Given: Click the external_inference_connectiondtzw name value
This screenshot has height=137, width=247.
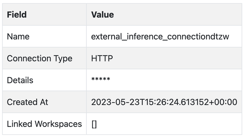Looking at the screenshot, I should pyautogui.click(x=160, y=36).
